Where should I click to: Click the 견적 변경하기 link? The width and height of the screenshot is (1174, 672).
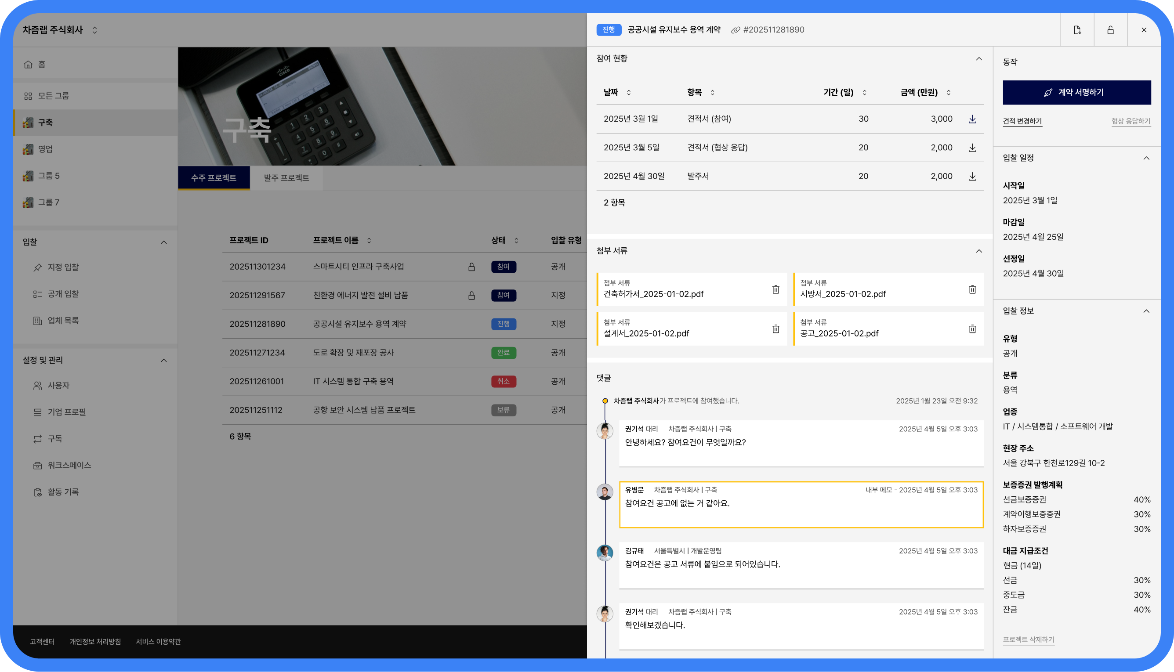1022,121
